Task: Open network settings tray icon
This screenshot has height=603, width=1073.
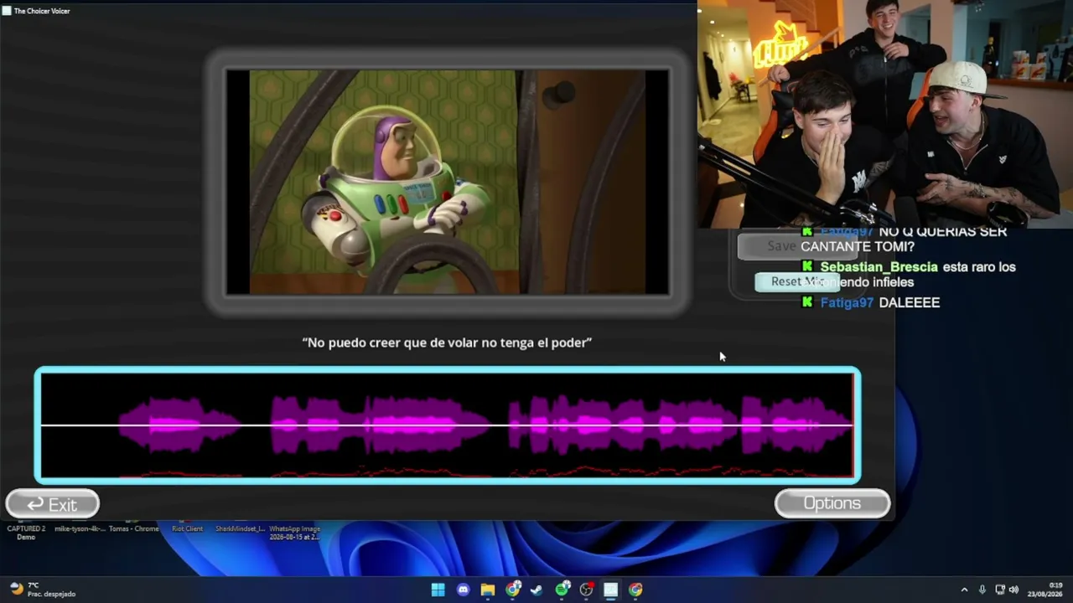Action: [x=999, y=590]
